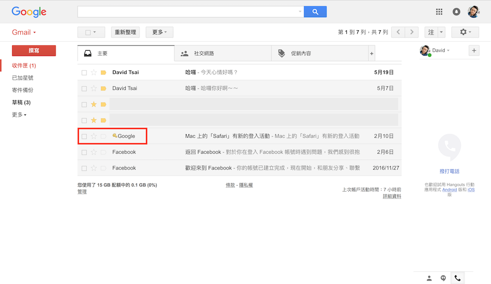The height and width of the screenshot is (284, 491).
Task: Open the 更多 toolbar dropdown
Action: pyautogui.click(x=160, y=32)
